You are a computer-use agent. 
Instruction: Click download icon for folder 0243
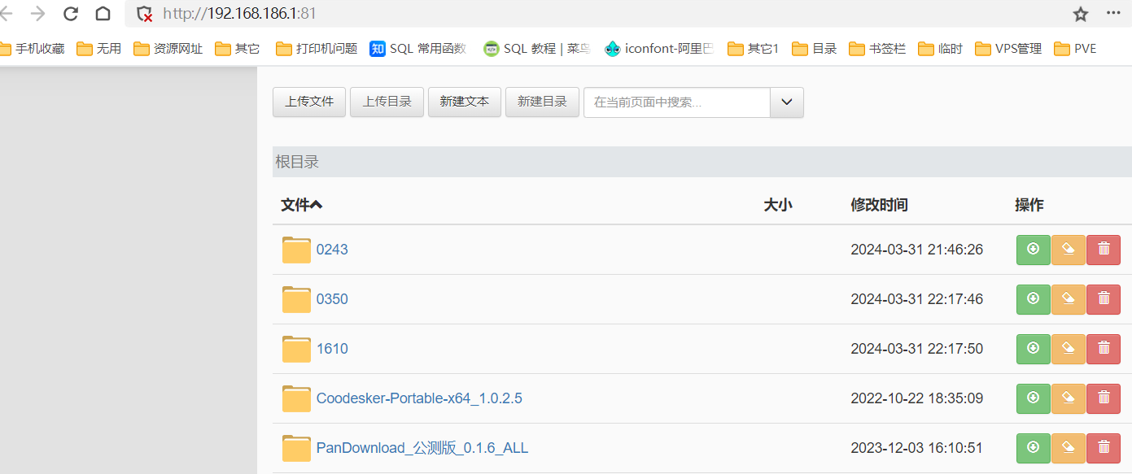coord(1033,250)
